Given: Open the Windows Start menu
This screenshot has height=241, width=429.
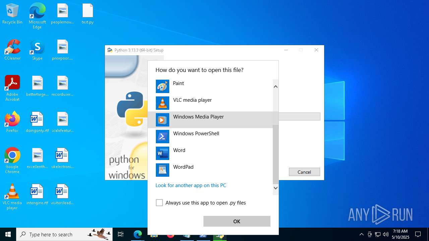Looking at the screenshot, I should point(8,234).
